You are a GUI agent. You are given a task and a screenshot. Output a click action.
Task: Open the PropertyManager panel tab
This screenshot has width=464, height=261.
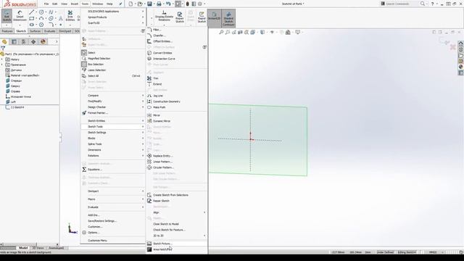pos(14,42)
